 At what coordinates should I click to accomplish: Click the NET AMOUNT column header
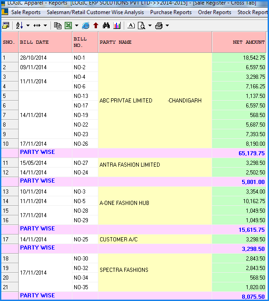tap(239, 42)
